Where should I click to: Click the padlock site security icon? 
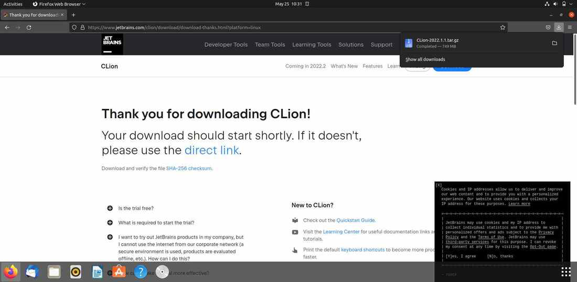pyautogui.click(x=82, y=28)
